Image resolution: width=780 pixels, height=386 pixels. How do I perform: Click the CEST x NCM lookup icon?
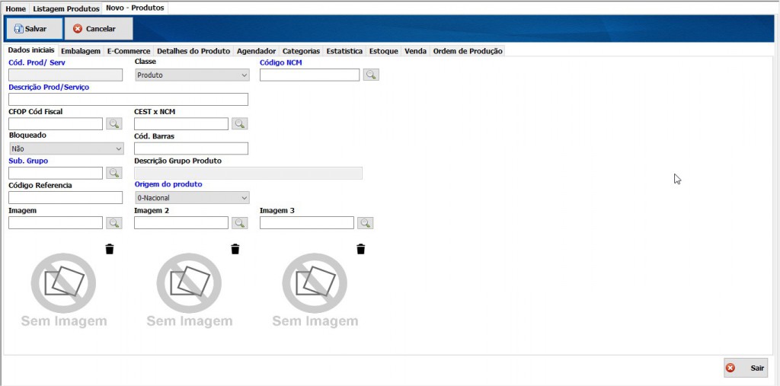(x=239, y=123)
